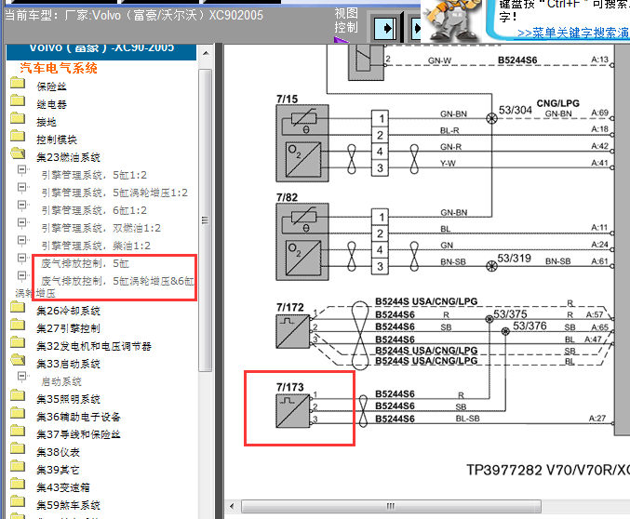
Task: Open the 控制模块 folder
Action: (x=56, y=140)
